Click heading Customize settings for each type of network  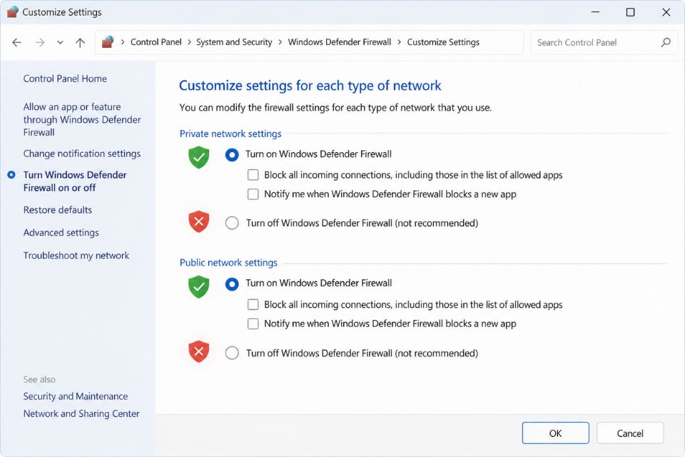coord(310,85)
